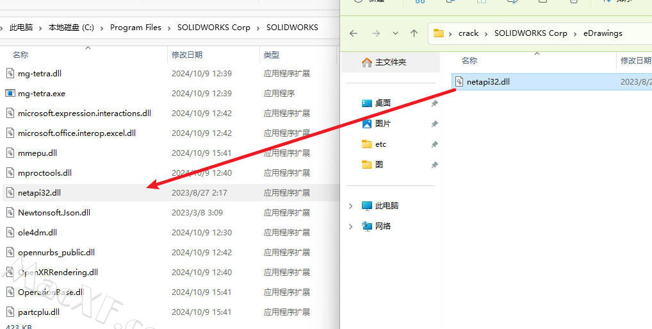Open recent locations dropdown chevron
This screenshot has height=329, width=652.
(x=395, y=33)
